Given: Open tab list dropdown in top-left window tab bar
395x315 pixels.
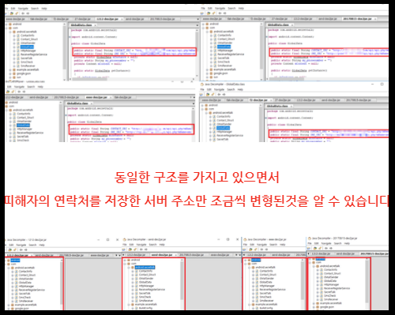Looking at the screenshot, I should pyautogui.click(x=197, y=19).
